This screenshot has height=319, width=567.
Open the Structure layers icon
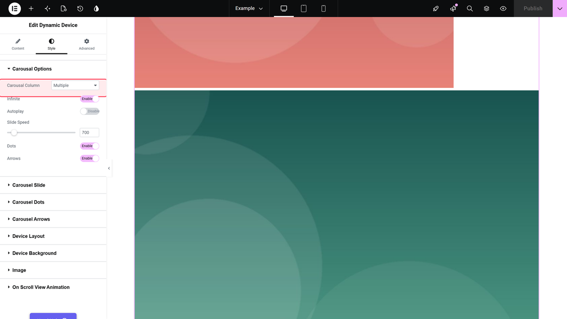(486, 9)
